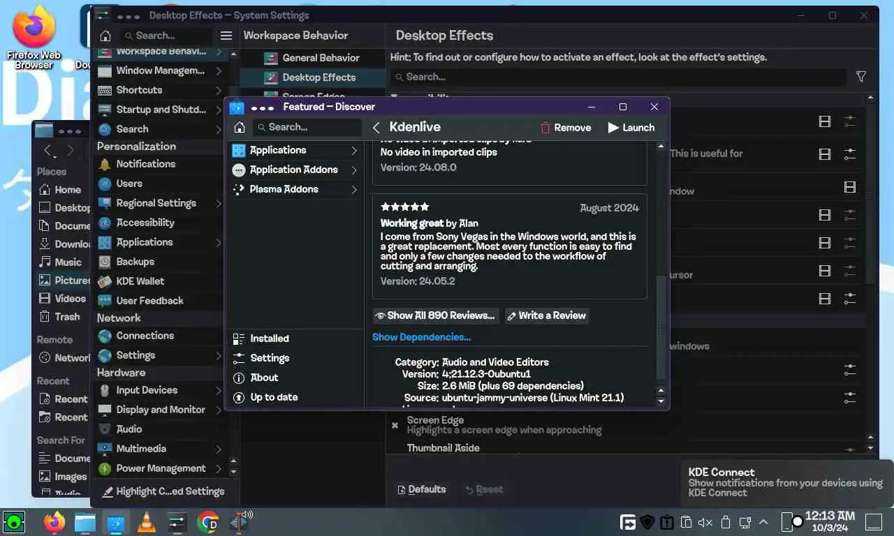The image size is (894, 536).
Task: Open About page in Discover
Action: coord(294,378)
